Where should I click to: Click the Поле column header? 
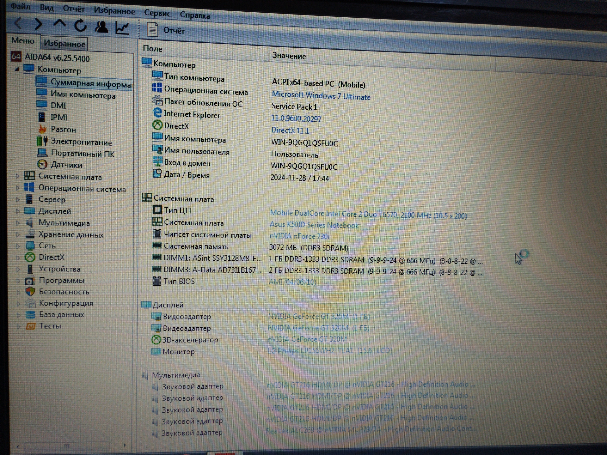[x=152, y=49]
